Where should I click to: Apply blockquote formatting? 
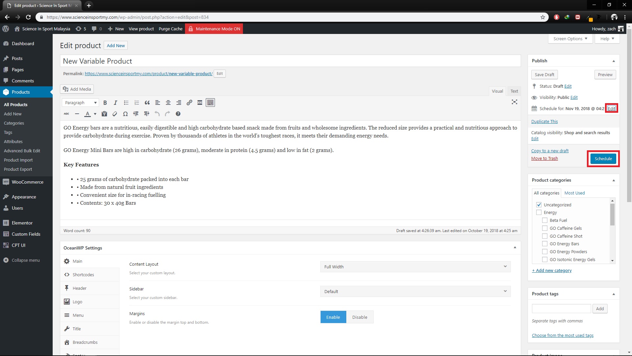(147, 103)
